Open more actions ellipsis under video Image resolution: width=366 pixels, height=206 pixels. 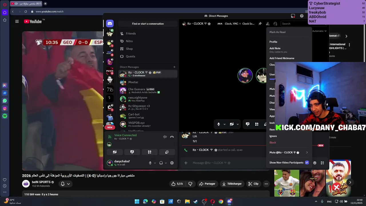click(266, 184)
